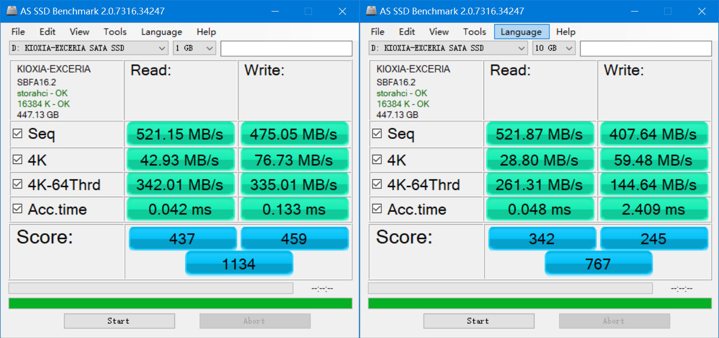
Task: Click the 42.93 MB/s 4K read result
Action: click(180, 160)
